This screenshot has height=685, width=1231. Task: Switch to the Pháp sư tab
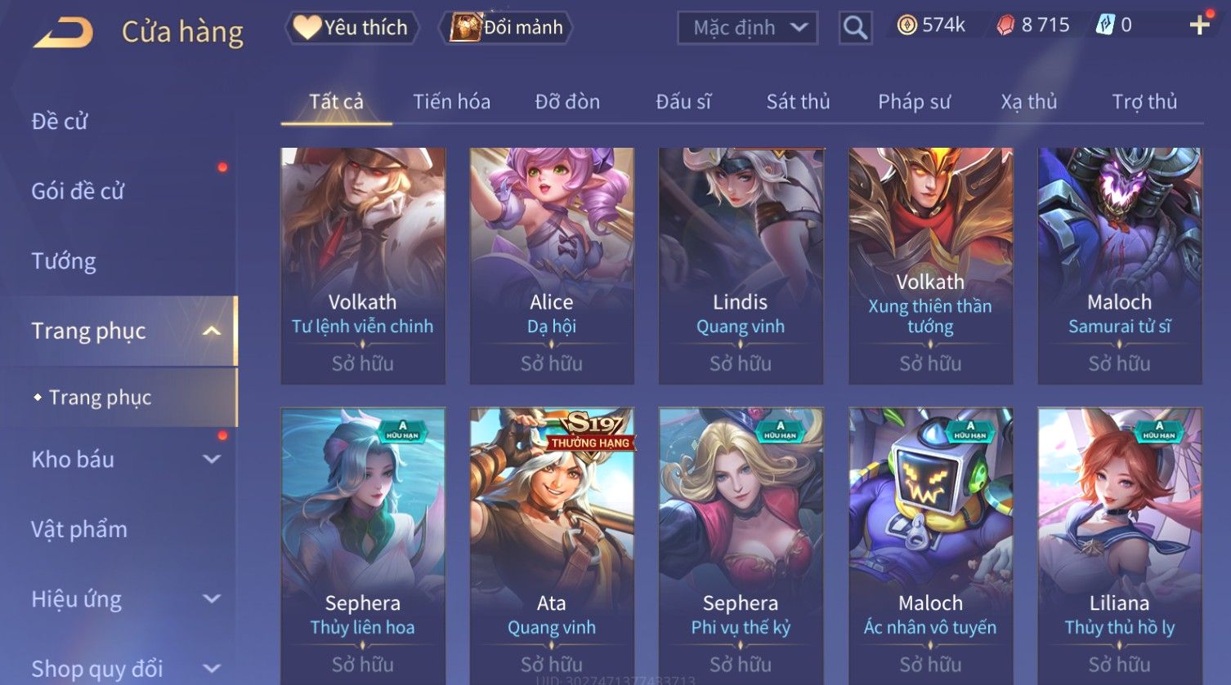coord(914,102)
